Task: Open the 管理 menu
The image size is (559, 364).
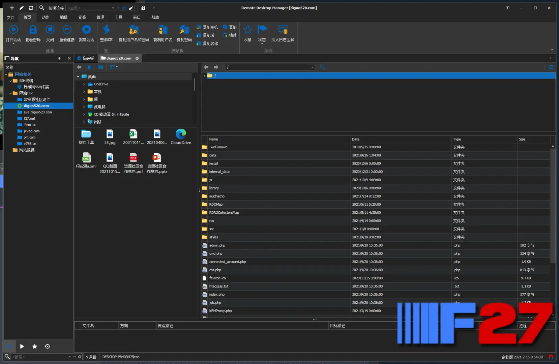Action: [x=100, y=17]
